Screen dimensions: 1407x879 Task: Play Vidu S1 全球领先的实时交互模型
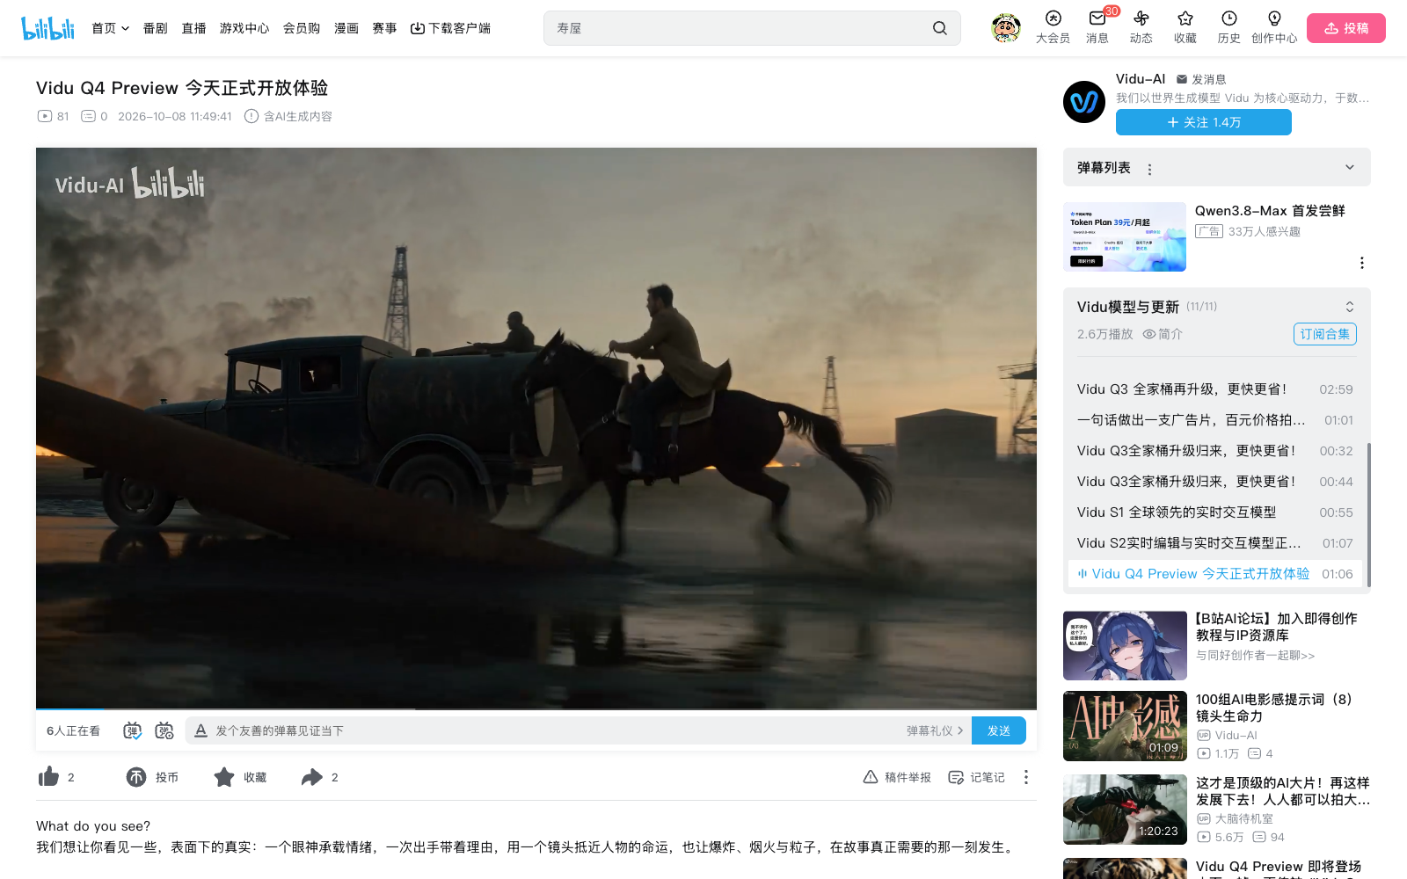1215,512
